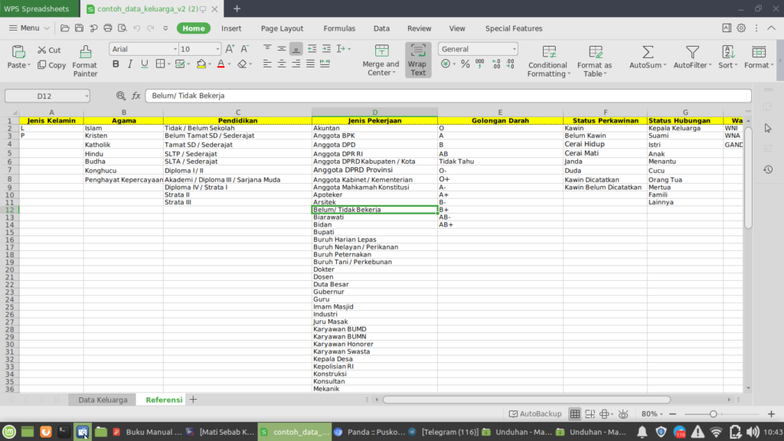Open a new document tab
Screen dimensions: 784x441
tap(237, 8)
